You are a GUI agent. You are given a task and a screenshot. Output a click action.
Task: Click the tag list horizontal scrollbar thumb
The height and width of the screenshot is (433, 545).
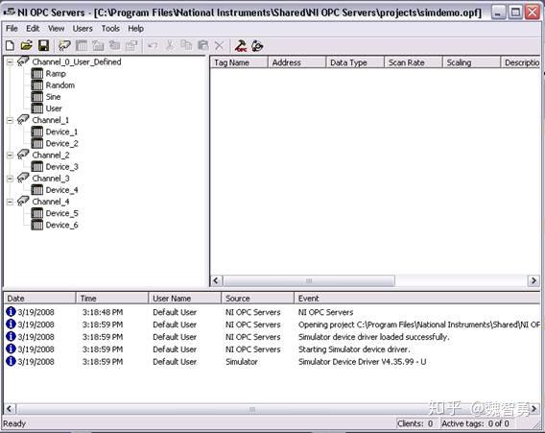click(309, 280)
